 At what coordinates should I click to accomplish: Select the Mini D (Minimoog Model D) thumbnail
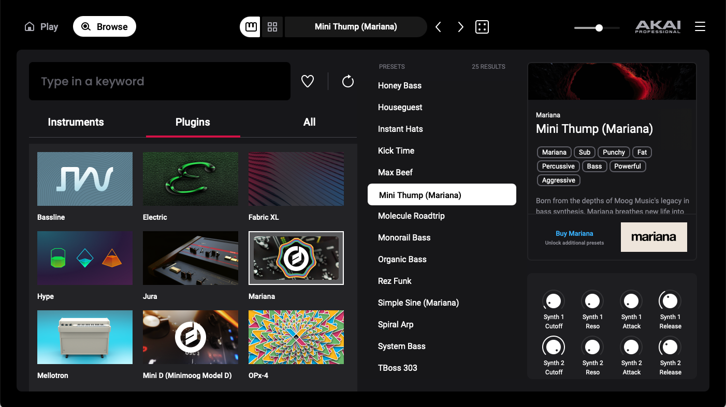[x=191, y=337]
